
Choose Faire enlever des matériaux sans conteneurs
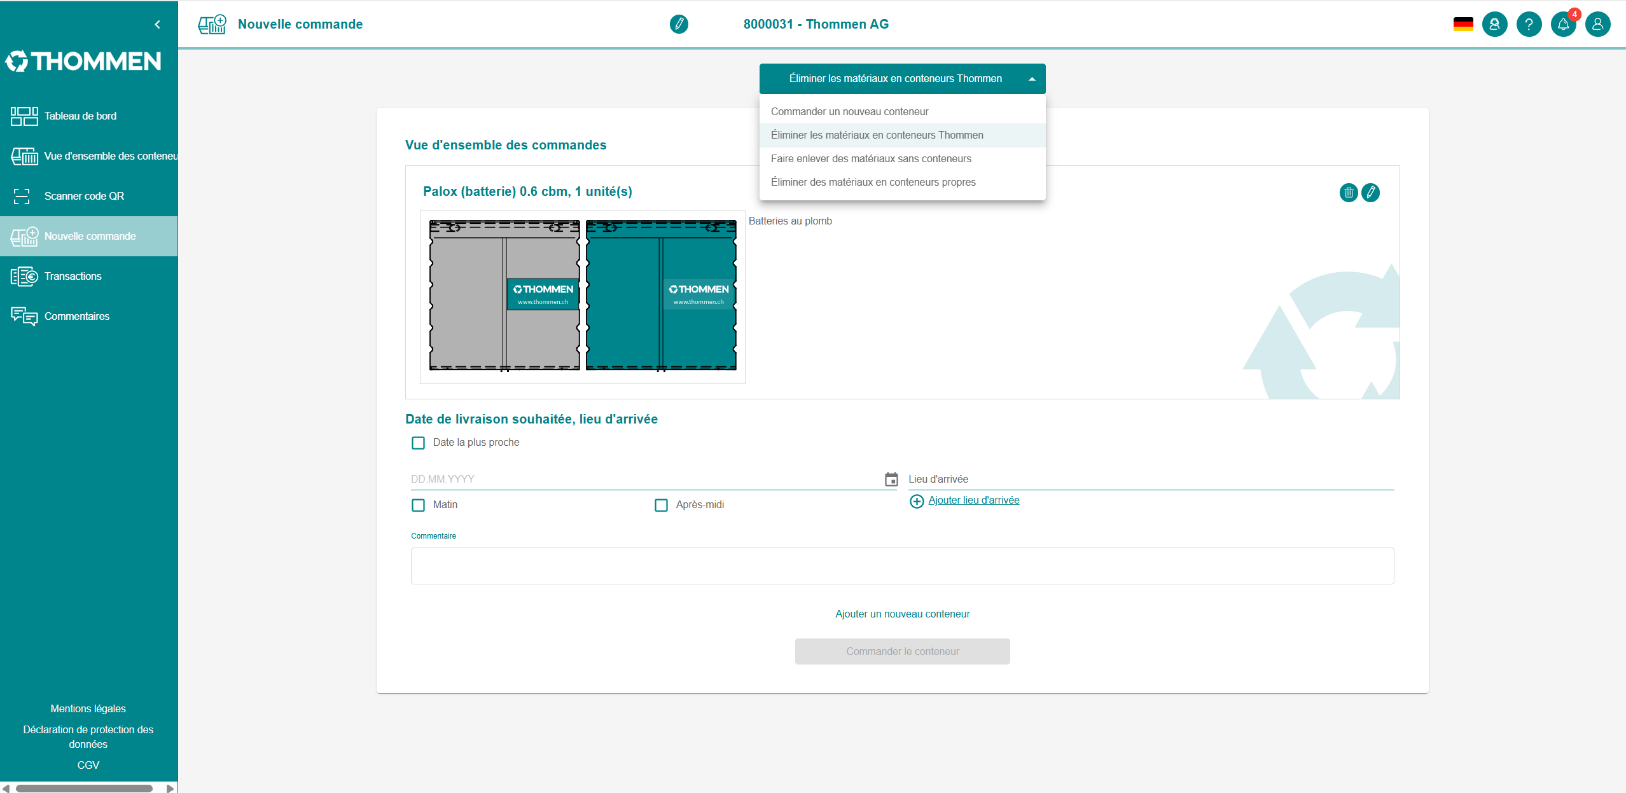tap(902, 159)
